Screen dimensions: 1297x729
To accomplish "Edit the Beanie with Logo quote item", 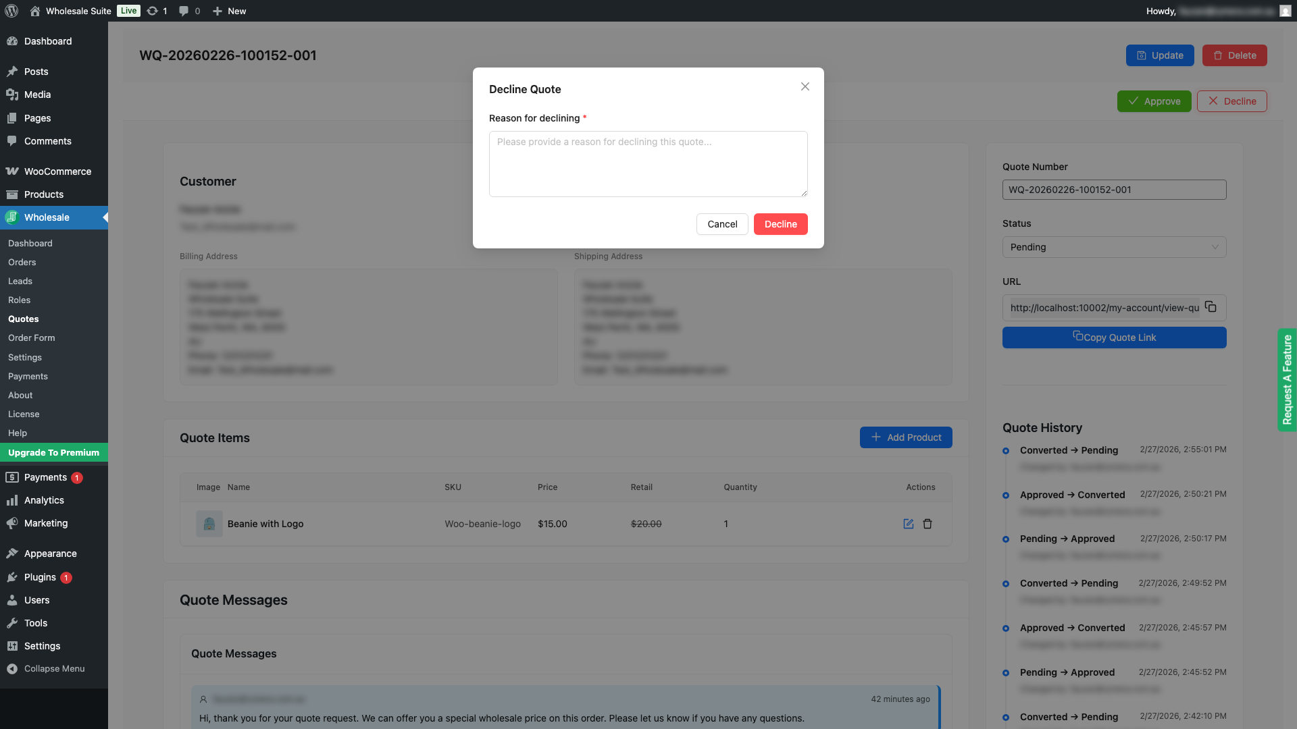I will point(908,524).
